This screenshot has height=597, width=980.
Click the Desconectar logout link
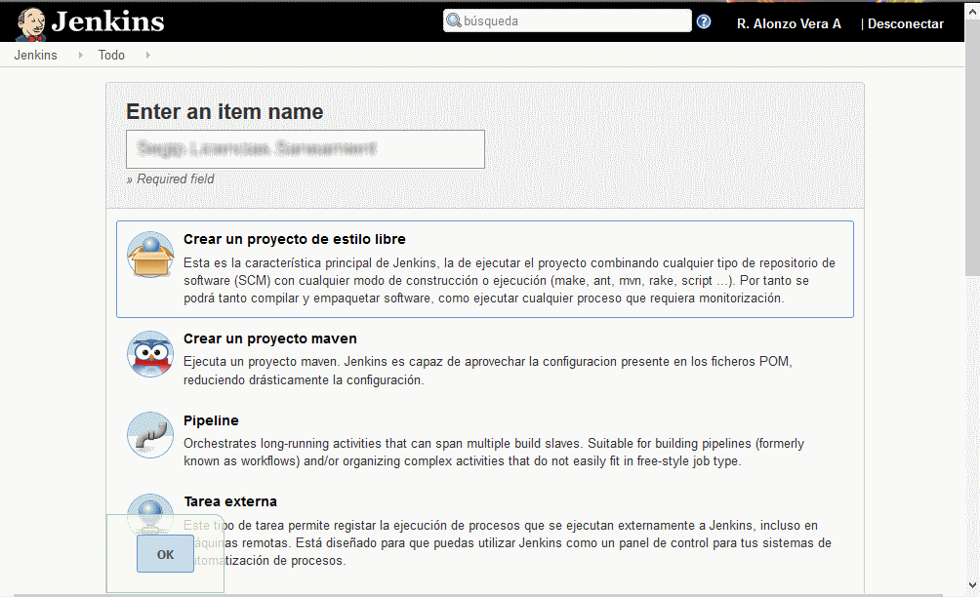[x=906, y=23]
